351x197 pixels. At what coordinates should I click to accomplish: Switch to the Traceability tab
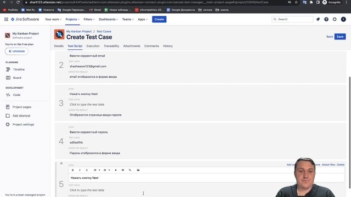[x=111, y=46]
